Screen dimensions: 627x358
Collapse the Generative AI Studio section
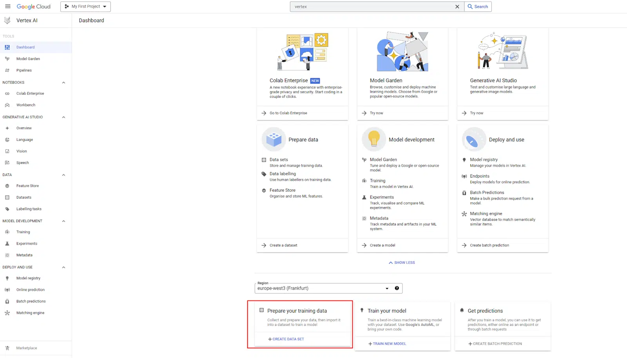tap(63, 117)
